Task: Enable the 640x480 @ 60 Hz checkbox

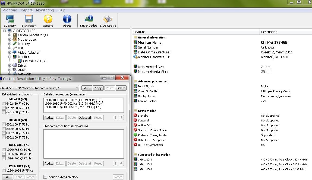Action: [4, 104]
